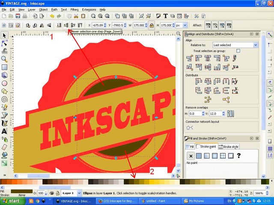Switch to the Fill tab
Screen dimensions: 274x205
click(190, 146)
